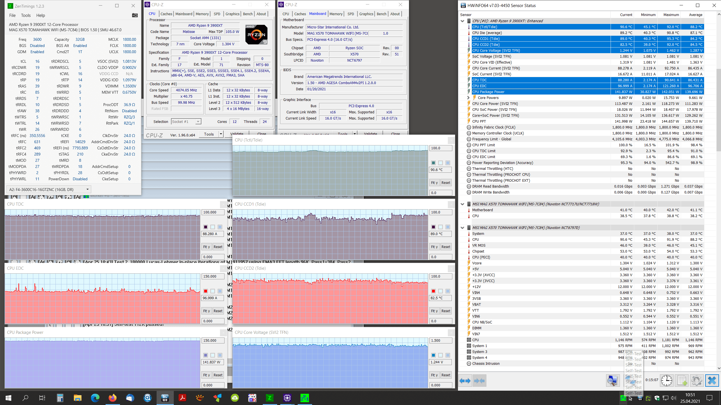Expand the Core Powers sensor row
The width and height of the screenshot is (721, 405).
click(x=468, y=98)
